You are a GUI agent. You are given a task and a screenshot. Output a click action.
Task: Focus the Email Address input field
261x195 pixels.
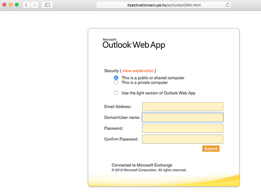(x=183, y=106)
